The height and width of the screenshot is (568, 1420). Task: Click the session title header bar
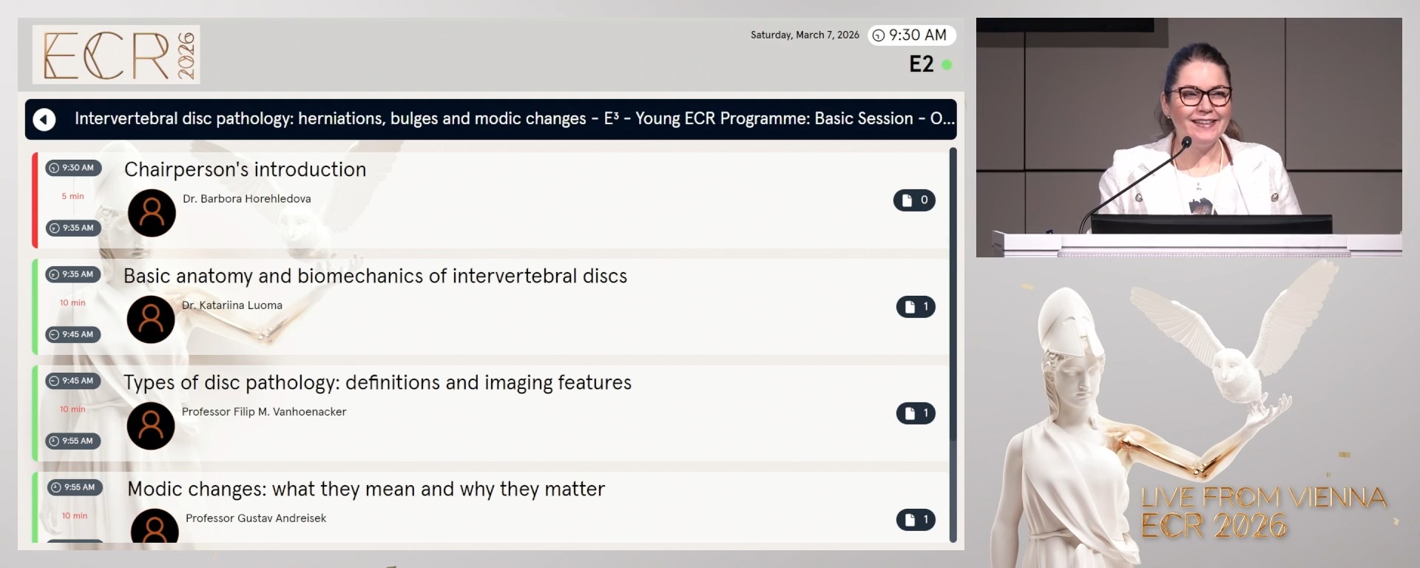click(x=510, y=119)
